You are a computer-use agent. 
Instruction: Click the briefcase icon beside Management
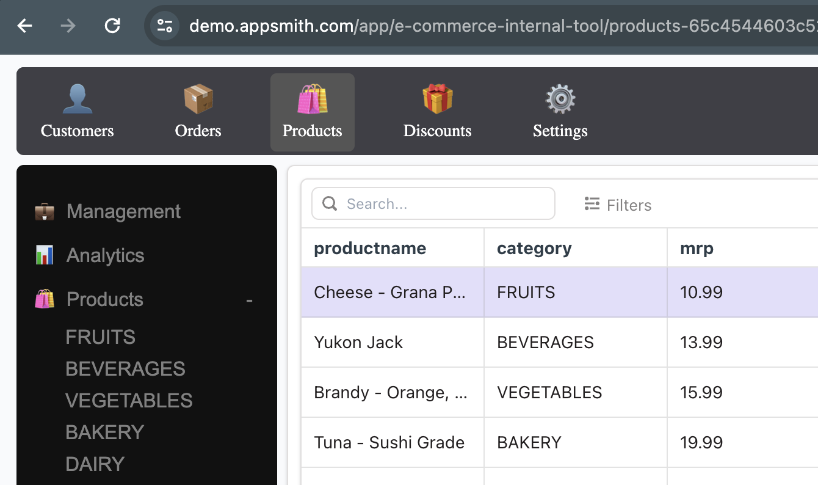[x=45, y=212]
